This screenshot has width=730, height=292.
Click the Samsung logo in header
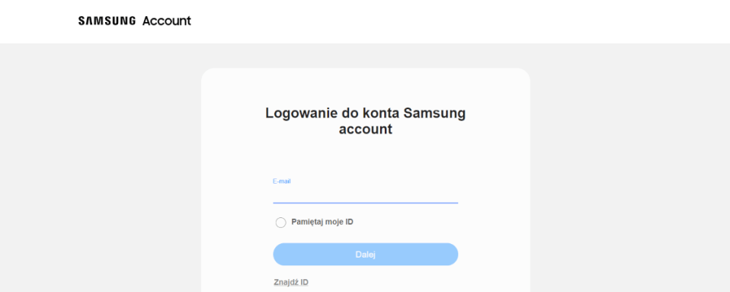coord(107,21)
